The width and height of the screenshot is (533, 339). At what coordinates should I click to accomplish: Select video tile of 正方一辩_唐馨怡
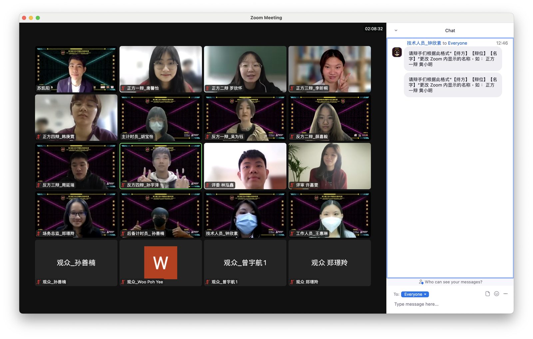click(161, 69)
